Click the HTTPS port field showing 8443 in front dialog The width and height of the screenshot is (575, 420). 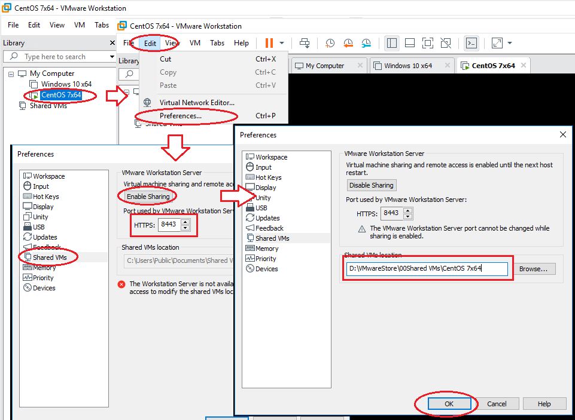pyautogui.click(x=392, y=213)
